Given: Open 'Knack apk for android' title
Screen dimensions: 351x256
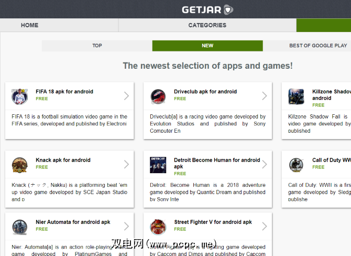Looking at the screenshot, I should (63, 160).
